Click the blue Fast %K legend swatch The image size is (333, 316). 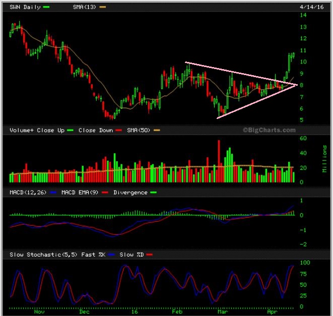point(112,255)
